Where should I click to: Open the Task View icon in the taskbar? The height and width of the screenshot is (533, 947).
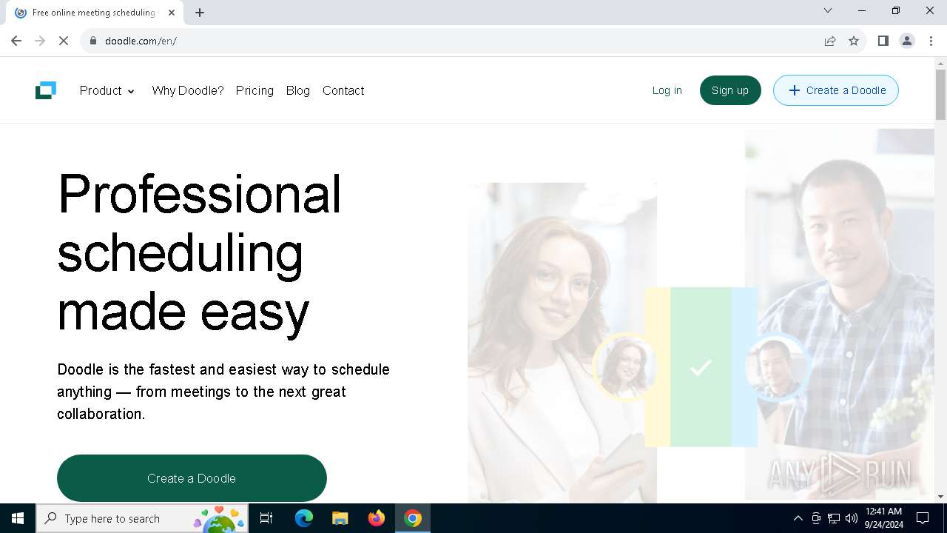pos(266,518)
